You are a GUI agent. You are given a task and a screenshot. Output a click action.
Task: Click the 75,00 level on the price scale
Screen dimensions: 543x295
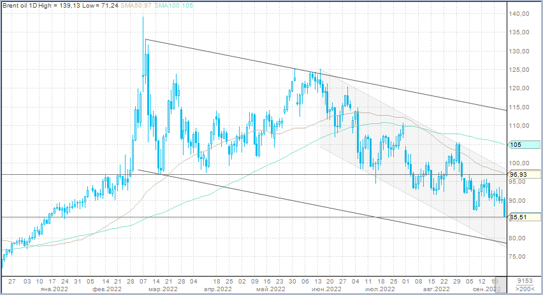[x=521, y=256]
